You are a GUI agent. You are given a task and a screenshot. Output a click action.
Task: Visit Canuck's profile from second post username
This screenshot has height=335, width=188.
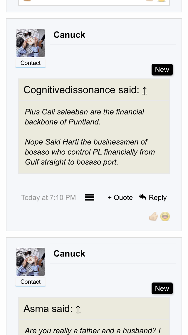click(69, 254)
